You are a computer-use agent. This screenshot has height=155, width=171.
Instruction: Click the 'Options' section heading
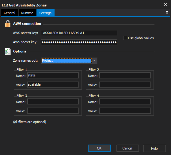[x=20, y=51]
